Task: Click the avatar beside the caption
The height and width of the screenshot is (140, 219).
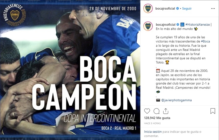Action: click(148, 26)
